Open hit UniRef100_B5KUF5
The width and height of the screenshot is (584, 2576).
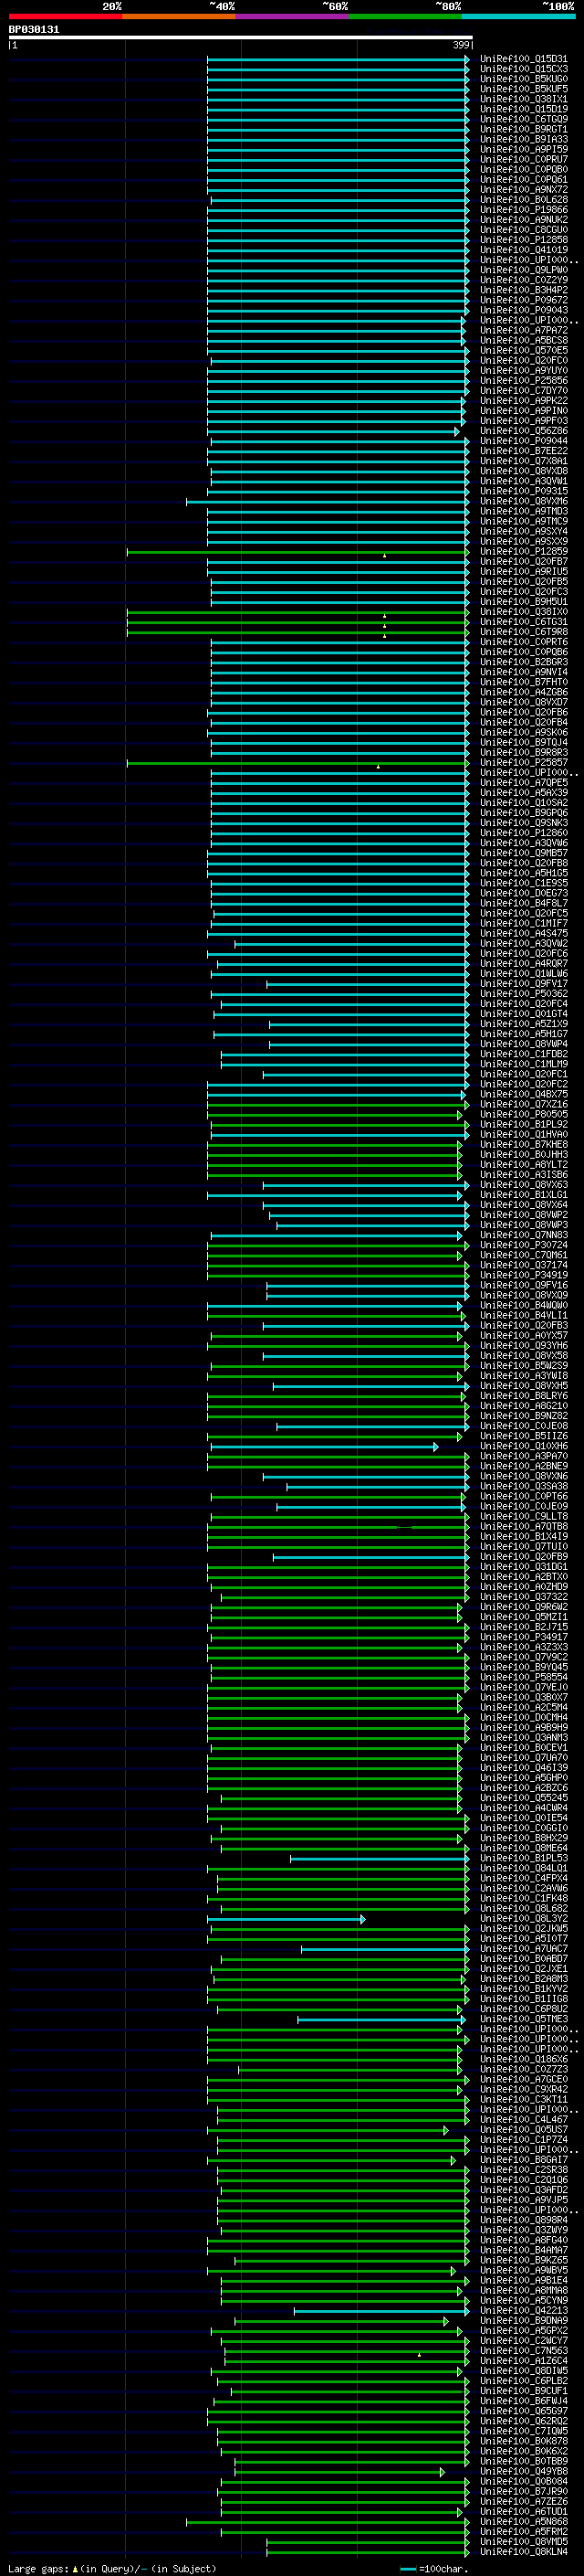pyautogui.click(x=524, y=90)
